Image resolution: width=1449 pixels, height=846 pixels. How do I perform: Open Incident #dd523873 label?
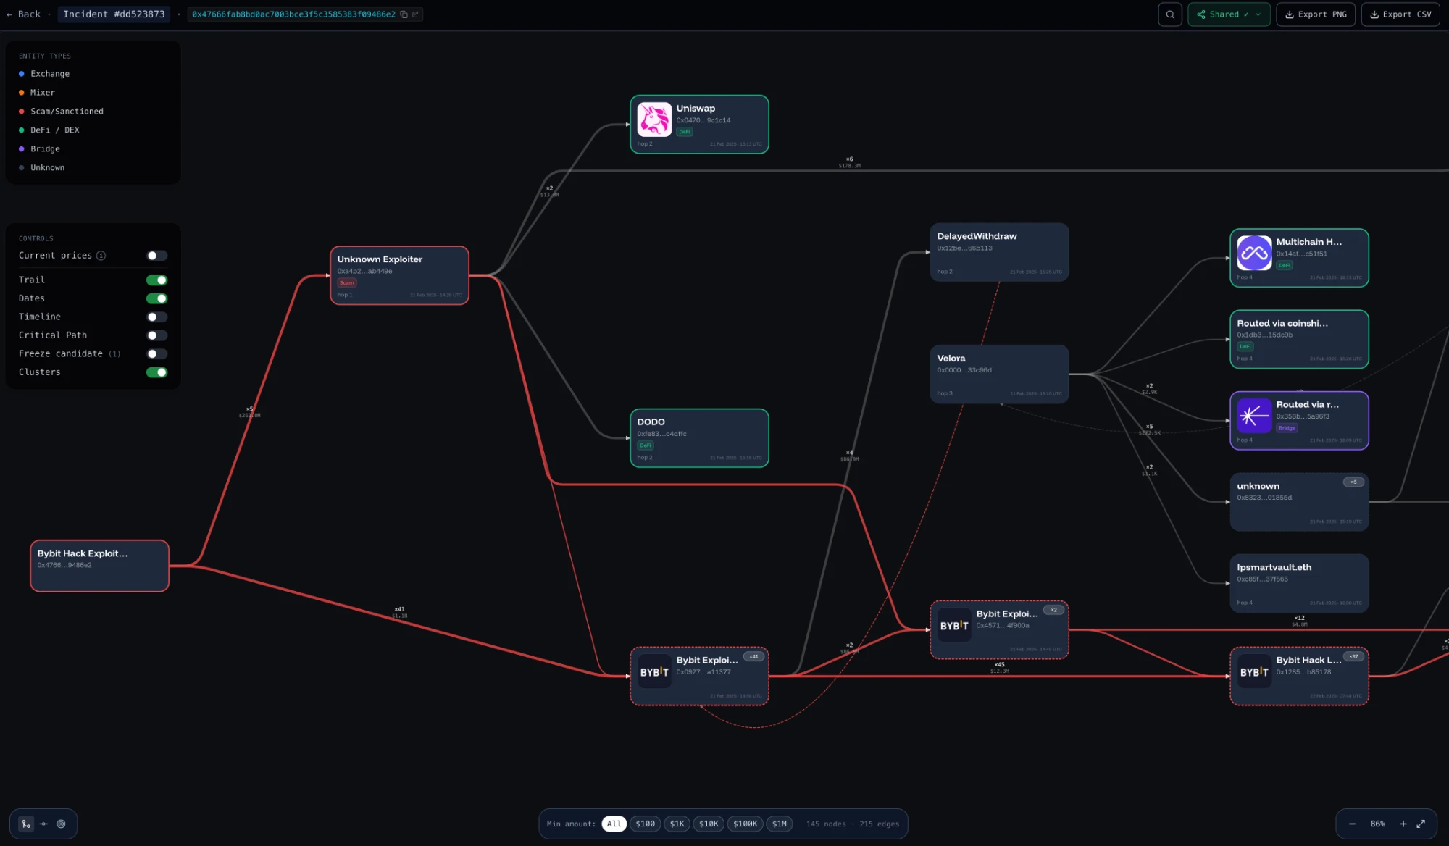click(114, 14)
